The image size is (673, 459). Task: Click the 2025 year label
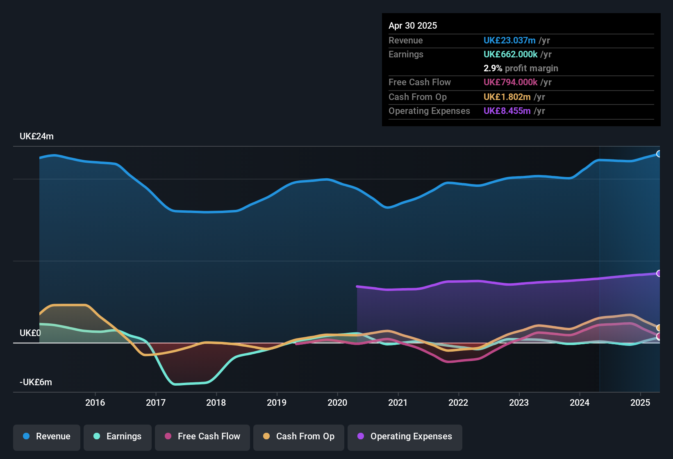coord(640,402)
